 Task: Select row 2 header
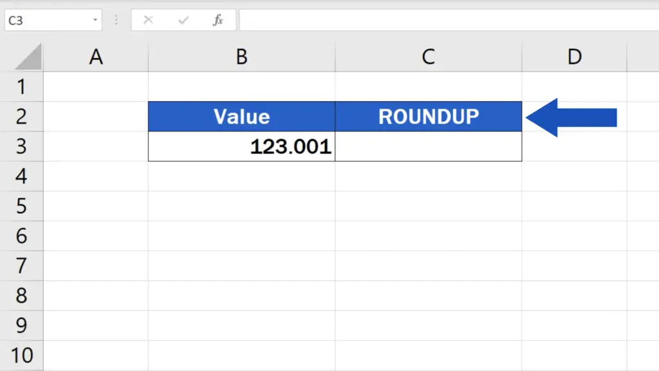(x=21, y=117)
